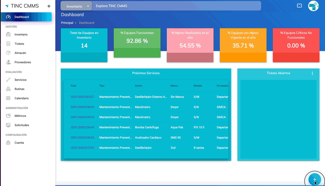Click the Principal breadcrumb link
This screenshot has width=325, height=186.
click(67, 23)
